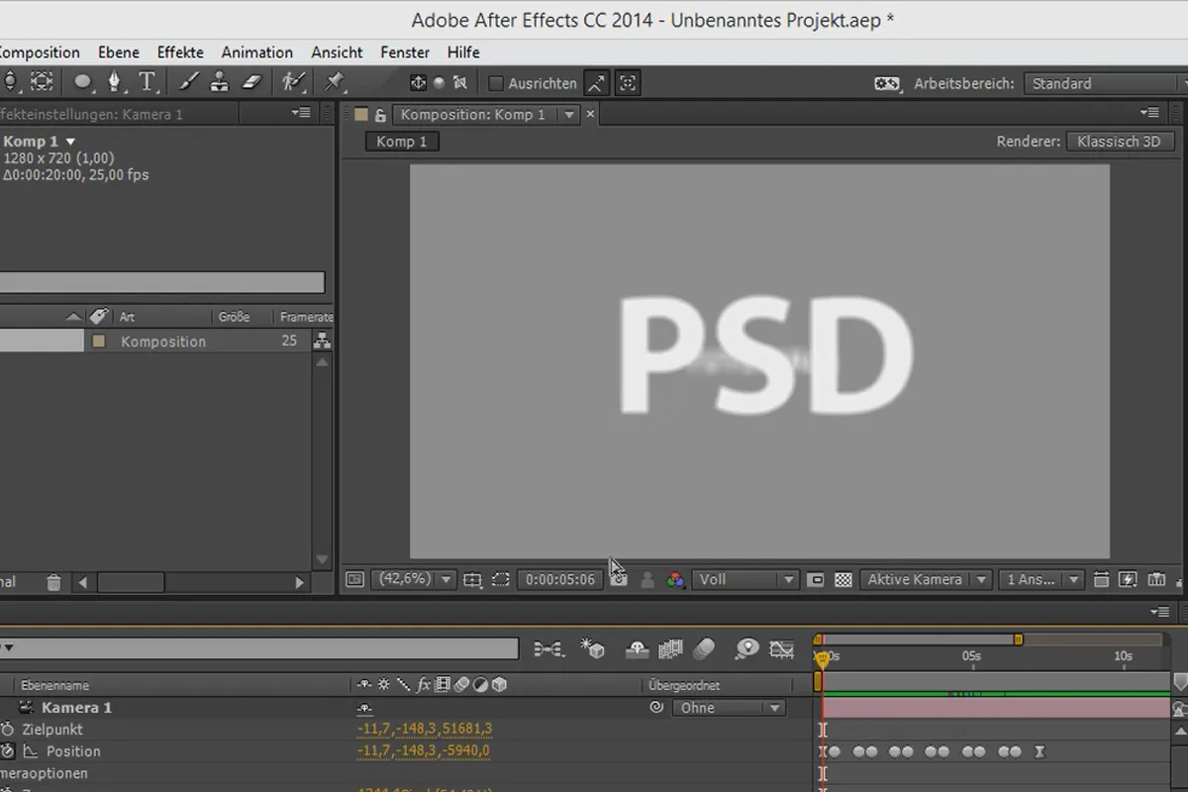Open the Ebene menu

tap(119, 52)
